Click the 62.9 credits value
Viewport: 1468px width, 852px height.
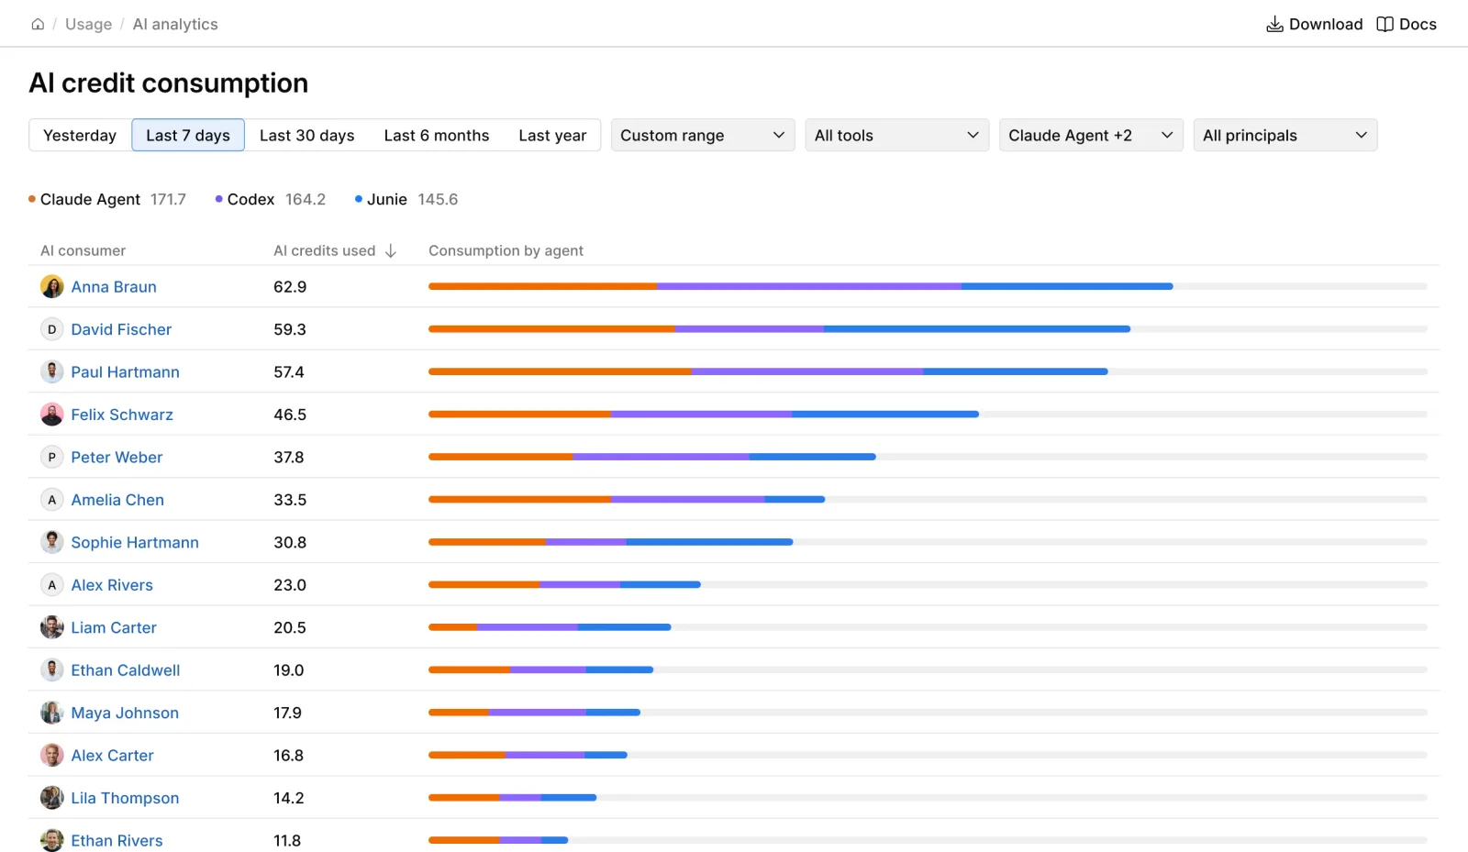tap(290, 287)
